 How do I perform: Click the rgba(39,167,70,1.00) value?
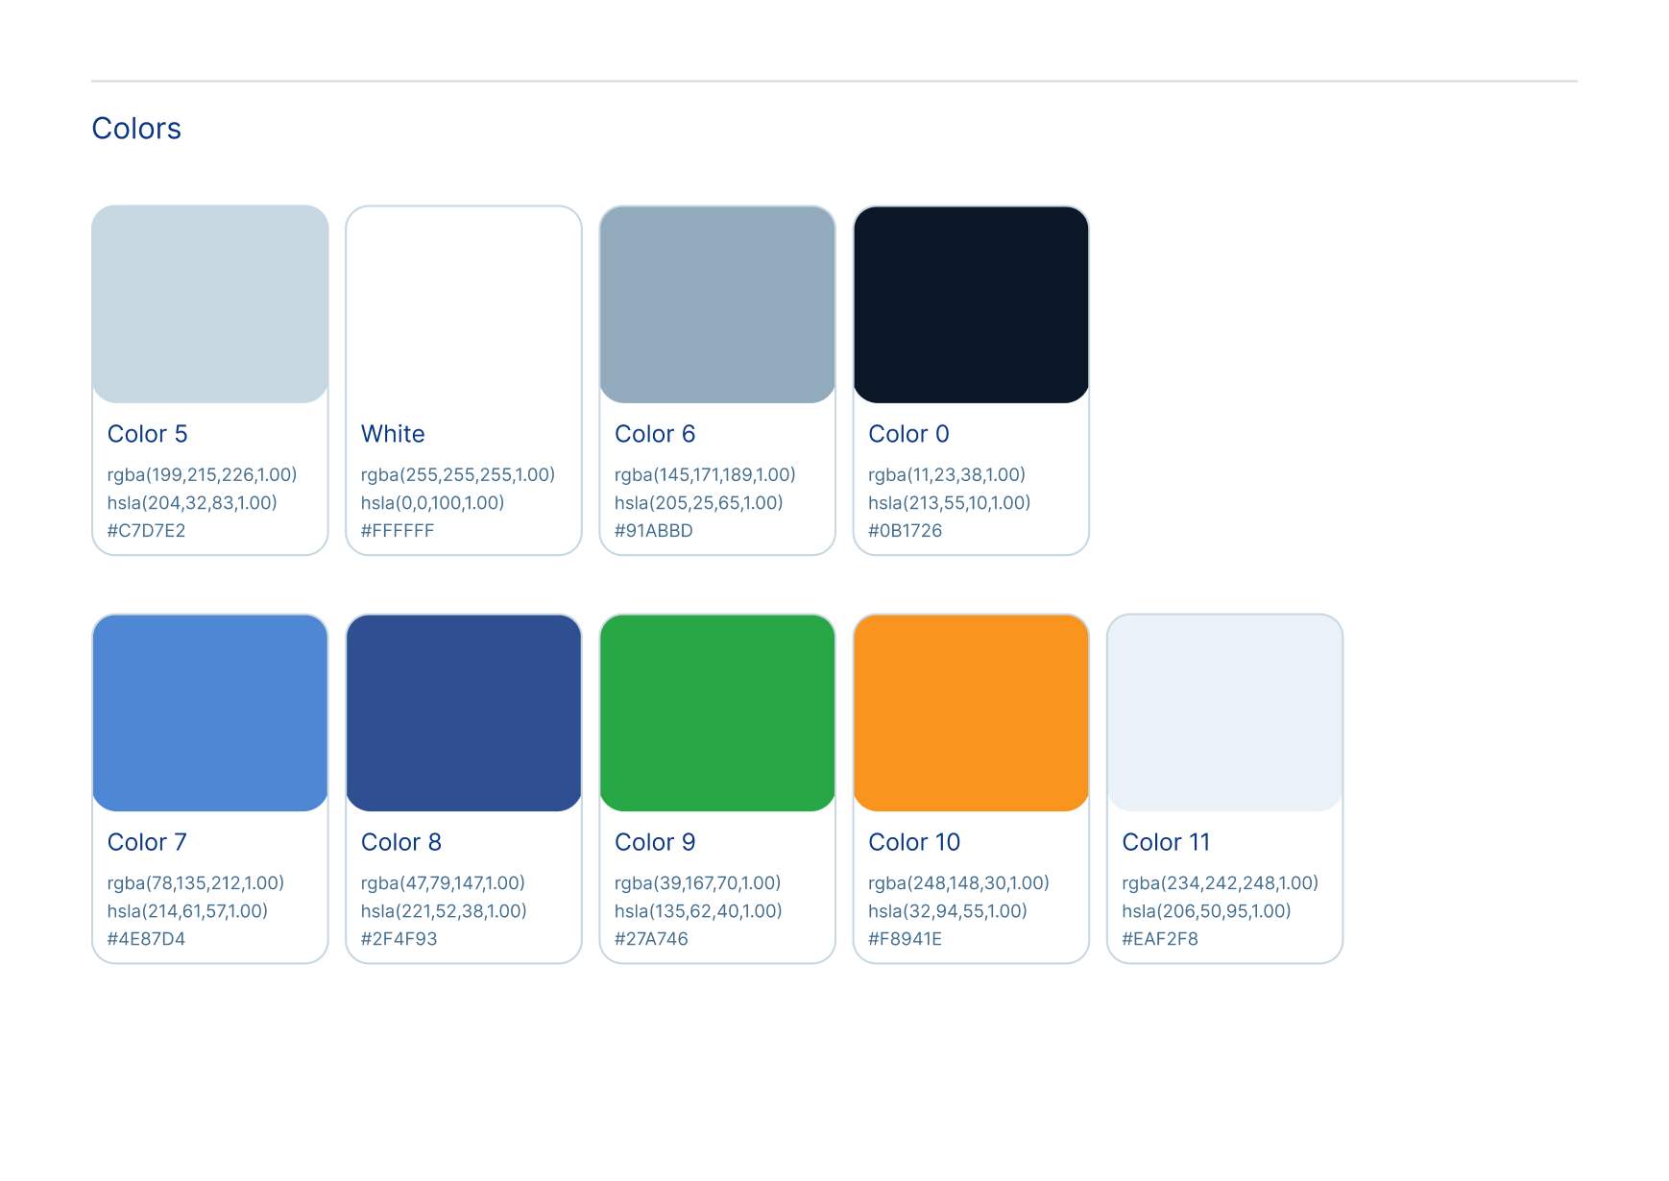coord(697,883)
